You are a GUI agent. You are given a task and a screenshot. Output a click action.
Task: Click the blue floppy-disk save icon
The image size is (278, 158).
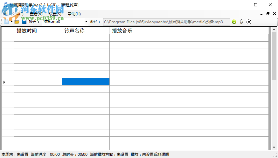[24, 22]
